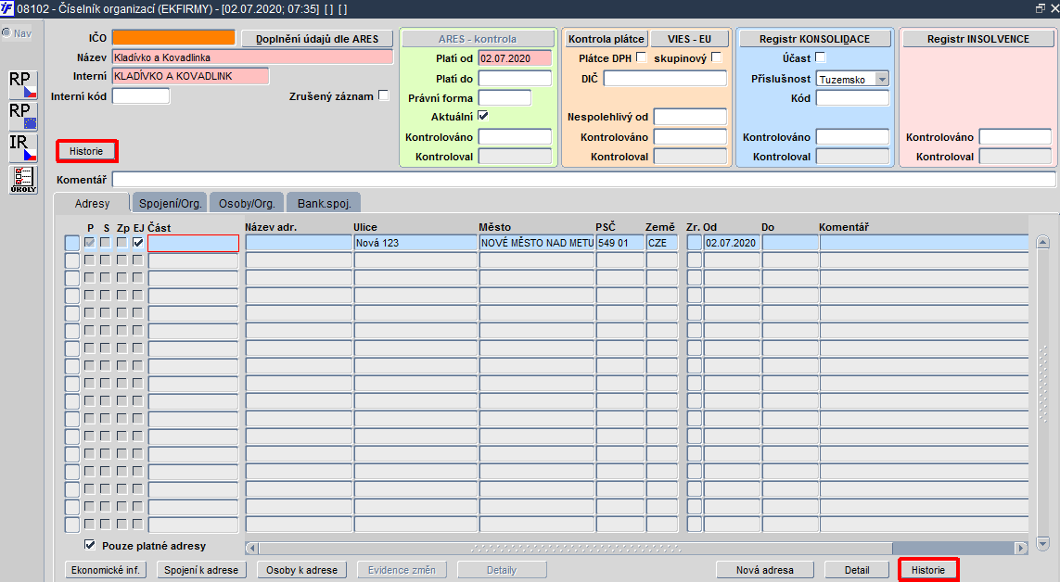Toggle S checkbox in Nová 123 row
This screenshot has width=1060, height=582.
point(106,243)
